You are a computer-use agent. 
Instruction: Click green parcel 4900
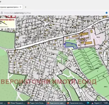[x=91, y=48]
